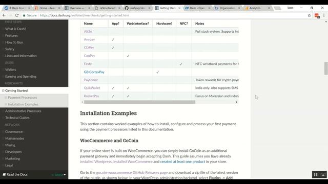Bookmark this page with the star icon
This screenshot has height=184, width=328.
click(309, 15)
